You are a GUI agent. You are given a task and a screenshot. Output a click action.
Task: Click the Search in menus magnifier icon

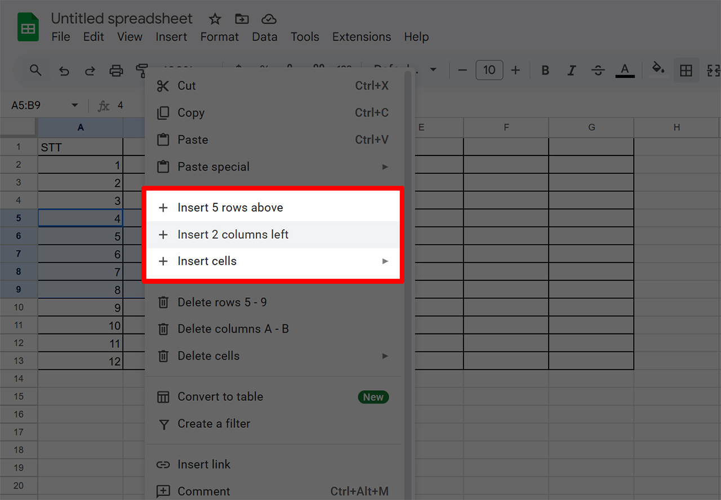click(35, 70)
